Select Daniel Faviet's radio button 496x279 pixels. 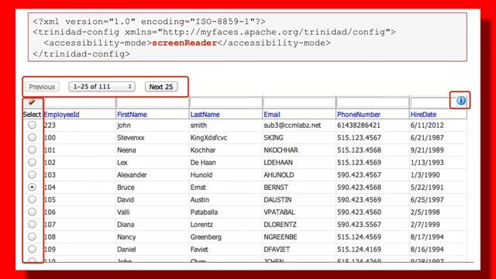32,249
